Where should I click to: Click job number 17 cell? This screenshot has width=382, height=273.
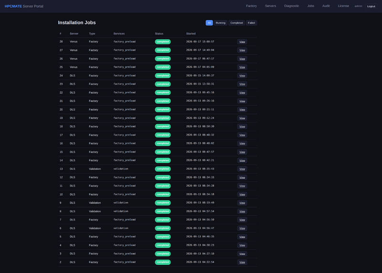pos(61,135)
